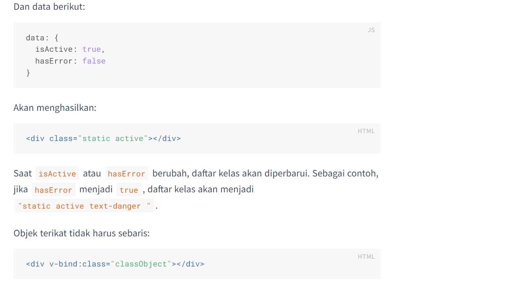
Task: Click the closing brace in JS block
Action: point(28,73)
